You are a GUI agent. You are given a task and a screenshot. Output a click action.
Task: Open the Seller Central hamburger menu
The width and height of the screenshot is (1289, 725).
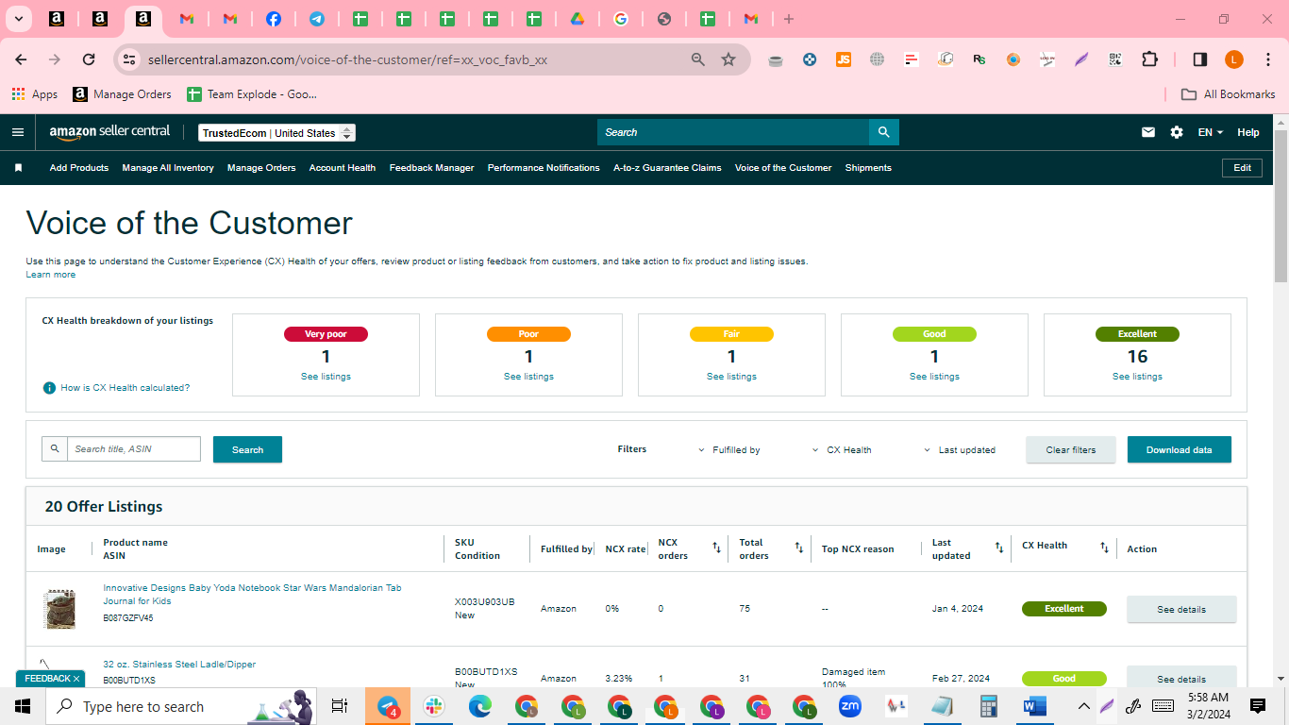pos(17,132)
